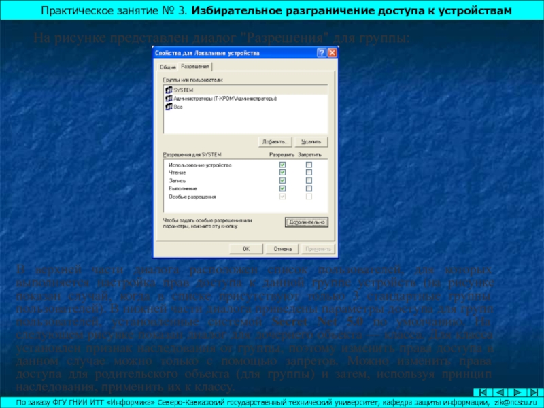Screen dimensions: 544x408
Task: Open the Разрешения tab
Action: point(196,67)
